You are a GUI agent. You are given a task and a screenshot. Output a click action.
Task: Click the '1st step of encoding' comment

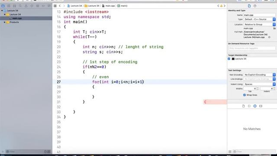tap(110, 62)
